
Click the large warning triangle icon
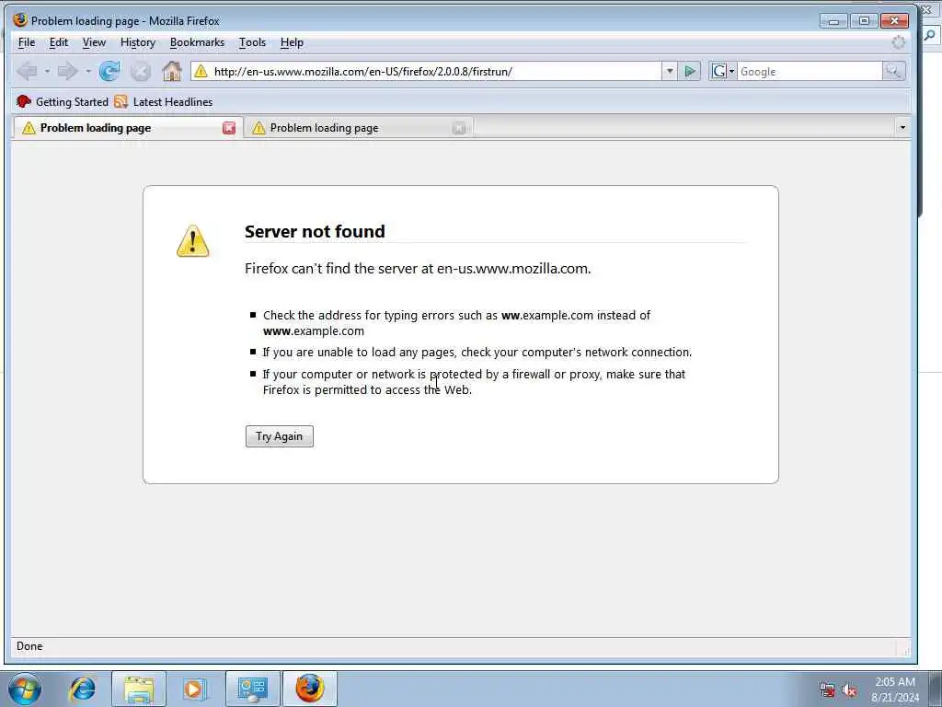click(193, 241)
